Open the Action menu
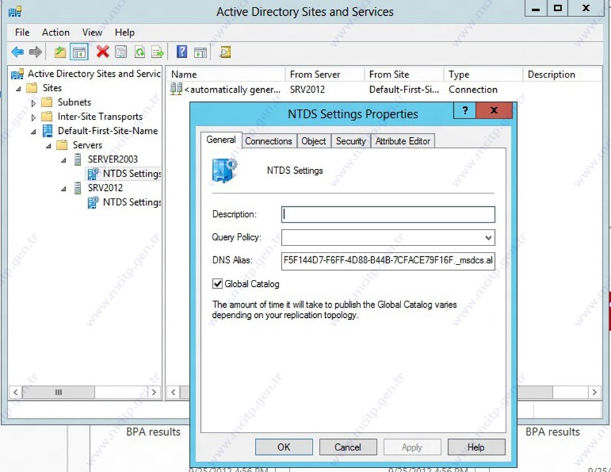The image size is (611, 472). [x=56, y=32]
